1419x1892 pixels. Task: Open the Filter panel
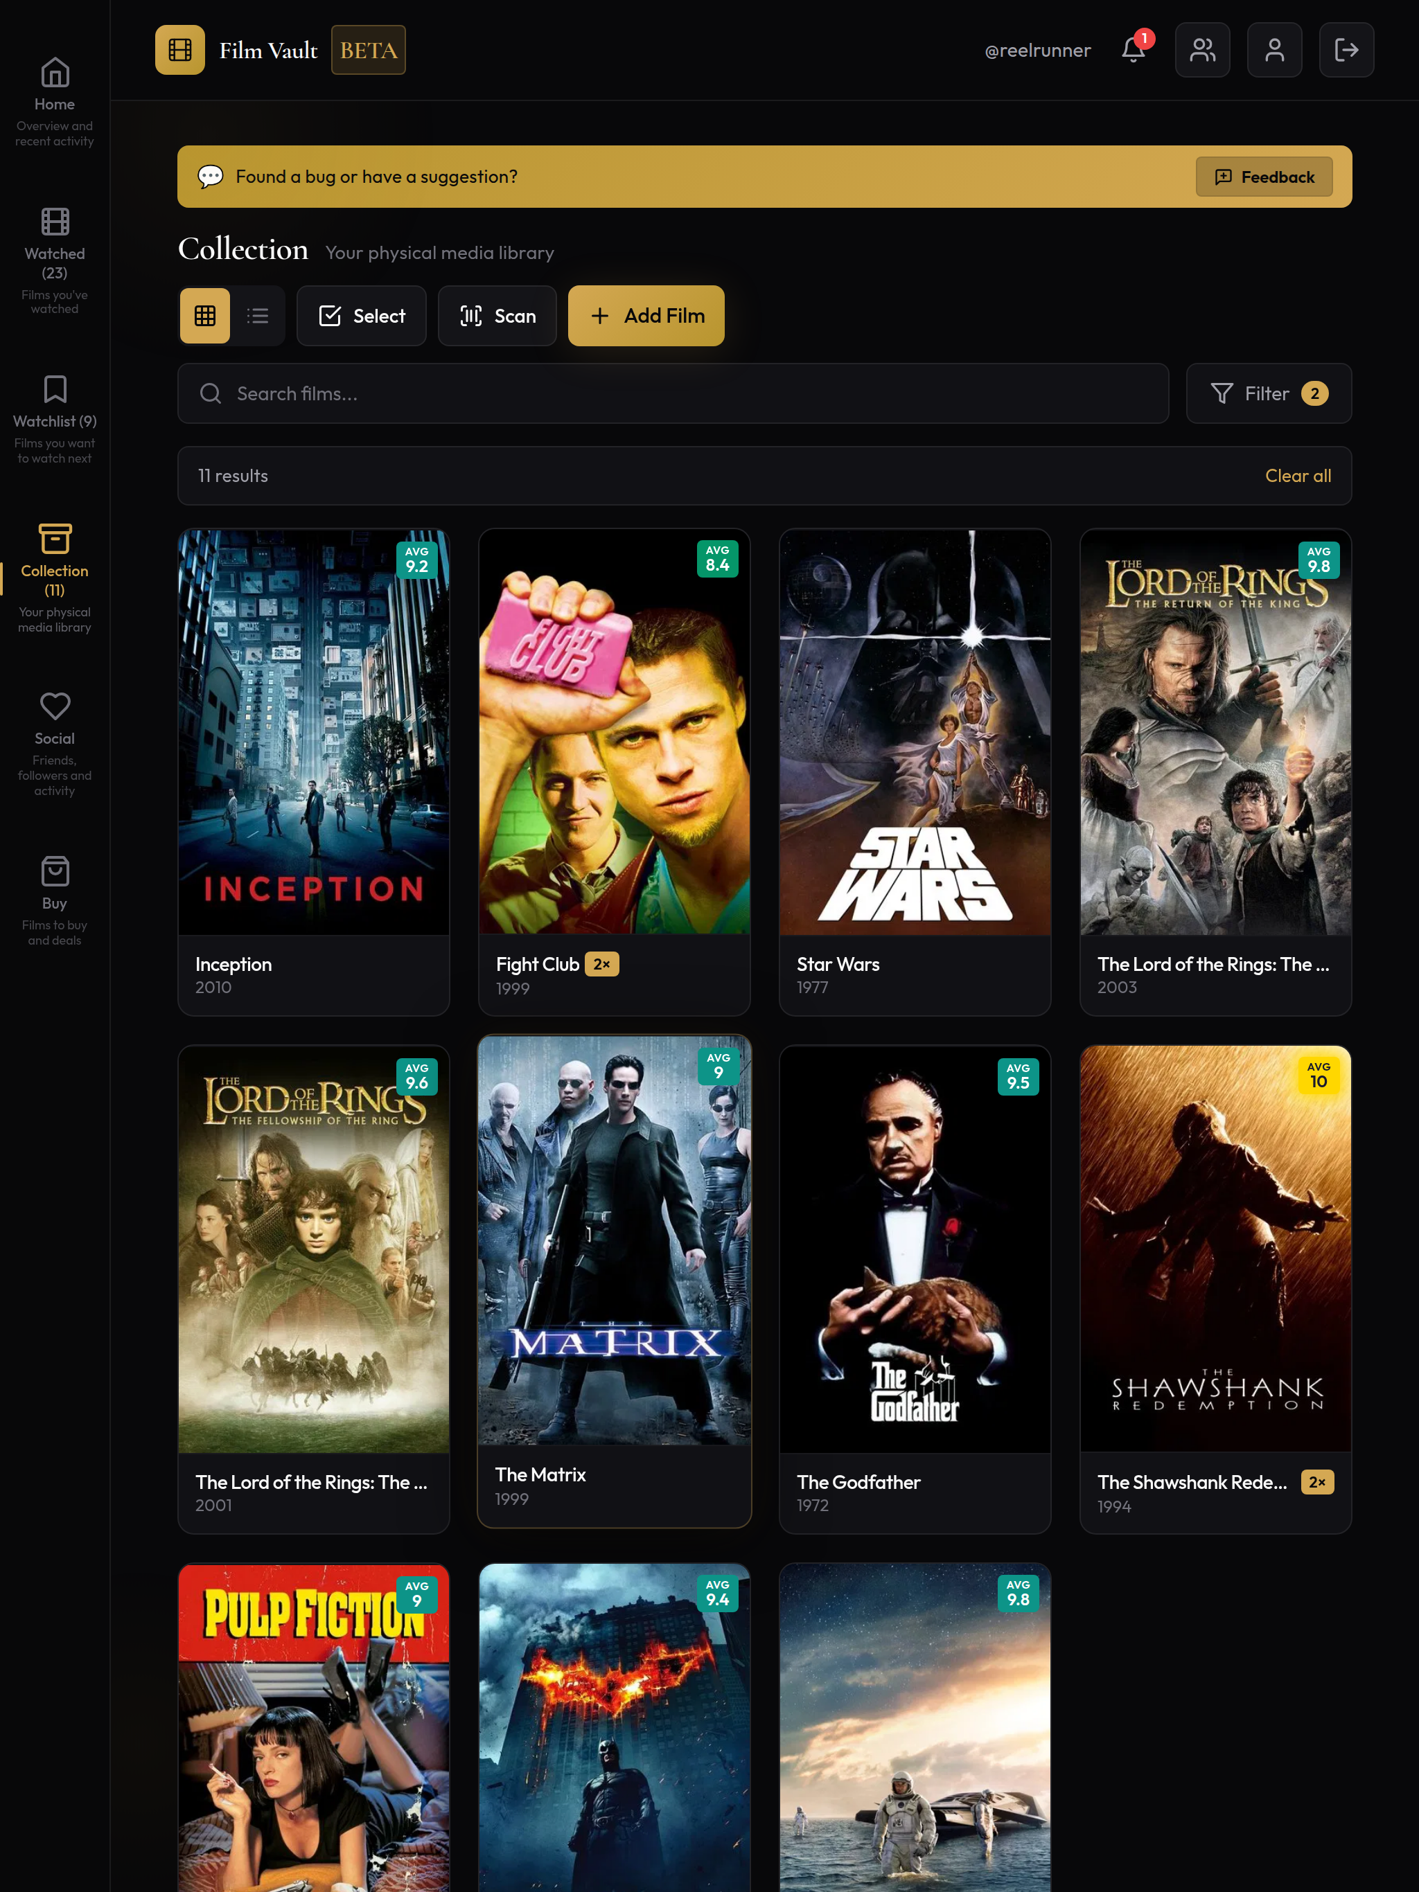tap(1269, 393)
